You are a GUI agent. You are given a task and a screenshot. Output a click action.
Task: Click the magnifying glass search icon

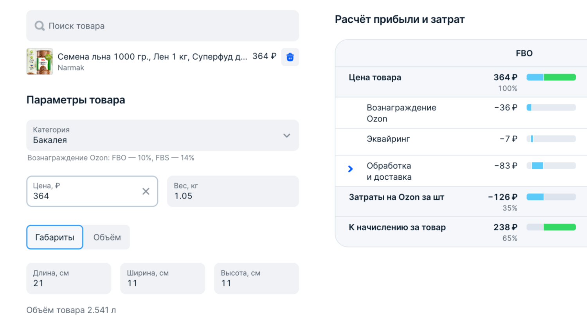[39, 26]
